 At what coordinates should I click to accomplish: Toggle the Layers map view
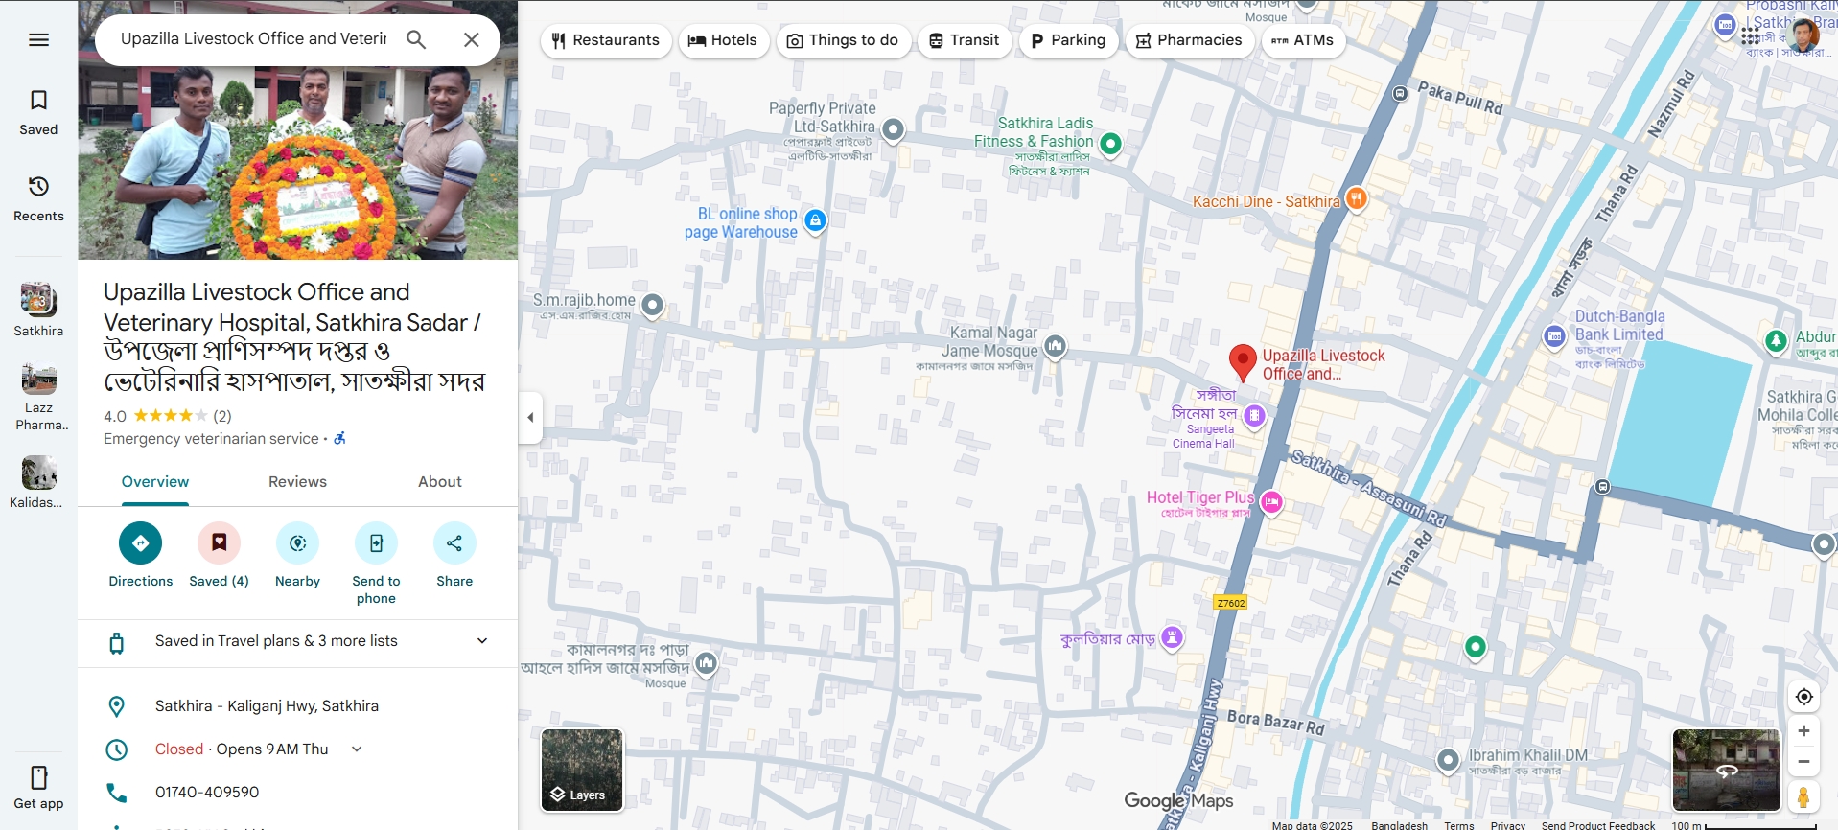[x=582, y=770]
